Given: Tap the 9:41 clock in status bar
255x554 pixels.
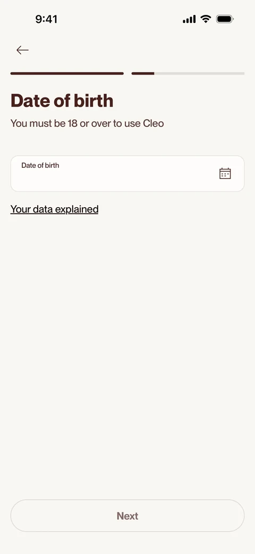Looking at the screenshot, I should pyautogui.click(x=46, y=19).
